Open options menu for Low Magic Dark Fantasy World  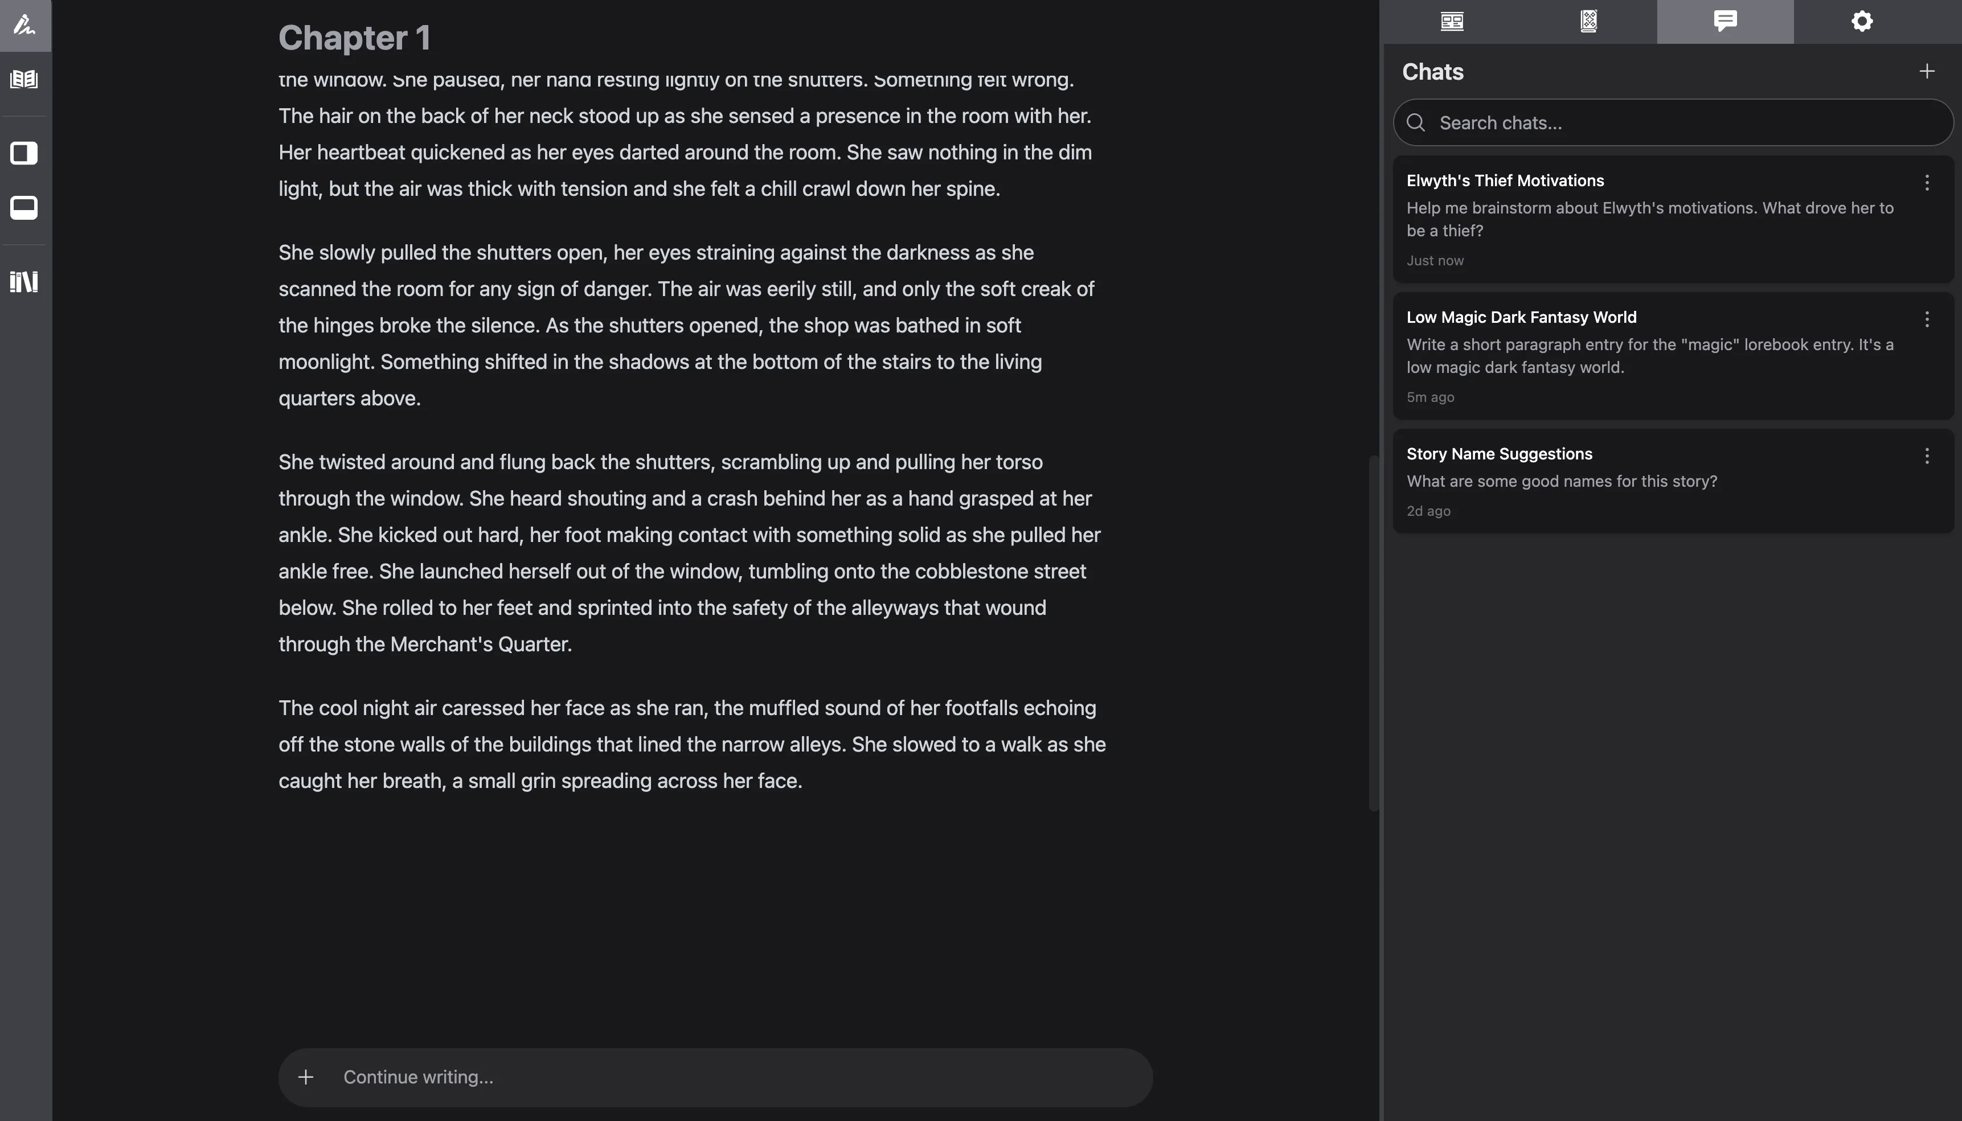[x=1927, y=319]
